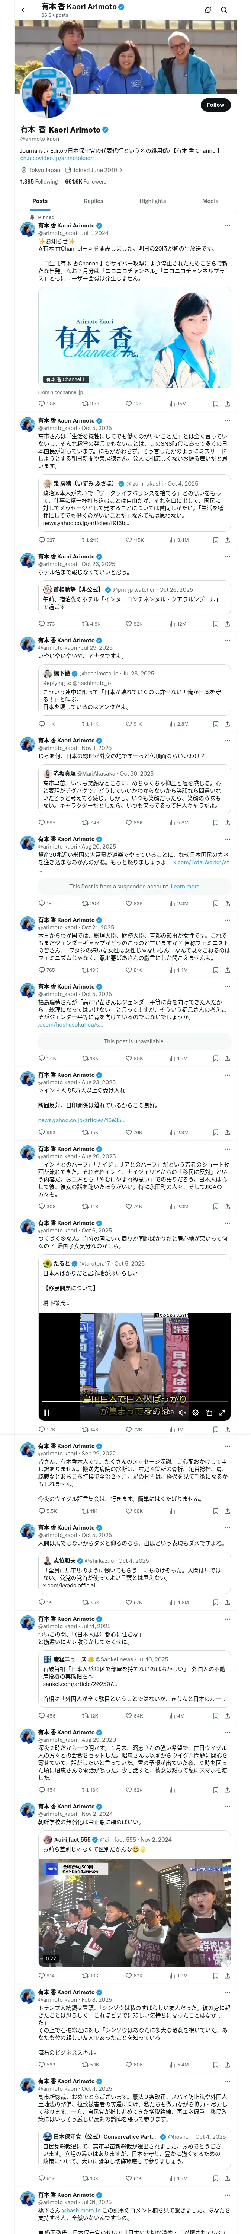Click the Grok icon beside the search icon
Screen dimensions: 251x2234
pos(208,10)
